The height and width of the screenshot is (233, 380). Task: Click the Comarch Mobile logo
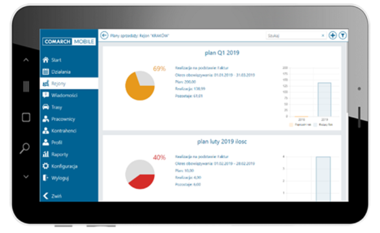69,41
